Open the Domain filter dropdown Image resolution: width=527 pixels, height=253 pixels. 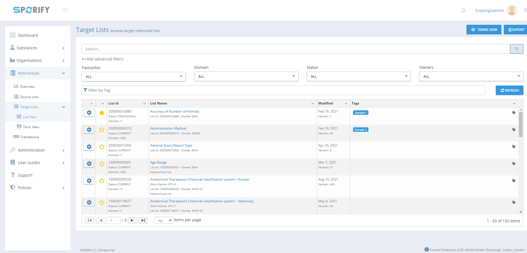pos(246,76)
